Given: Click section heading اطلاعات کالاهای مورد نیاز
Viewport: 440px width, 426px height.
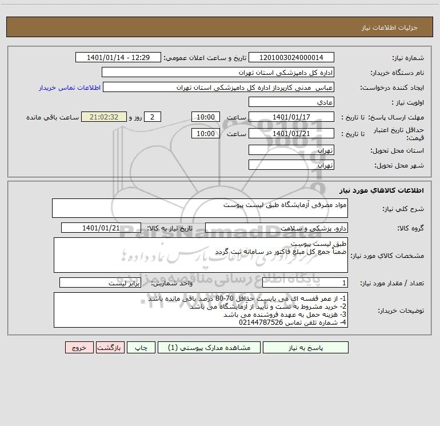Looking at the screenshot, I should pos(382,190).
